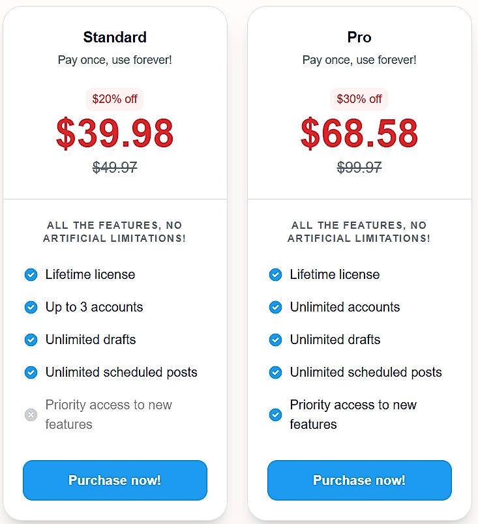Click Purchase now in the Pro plan

359,480
